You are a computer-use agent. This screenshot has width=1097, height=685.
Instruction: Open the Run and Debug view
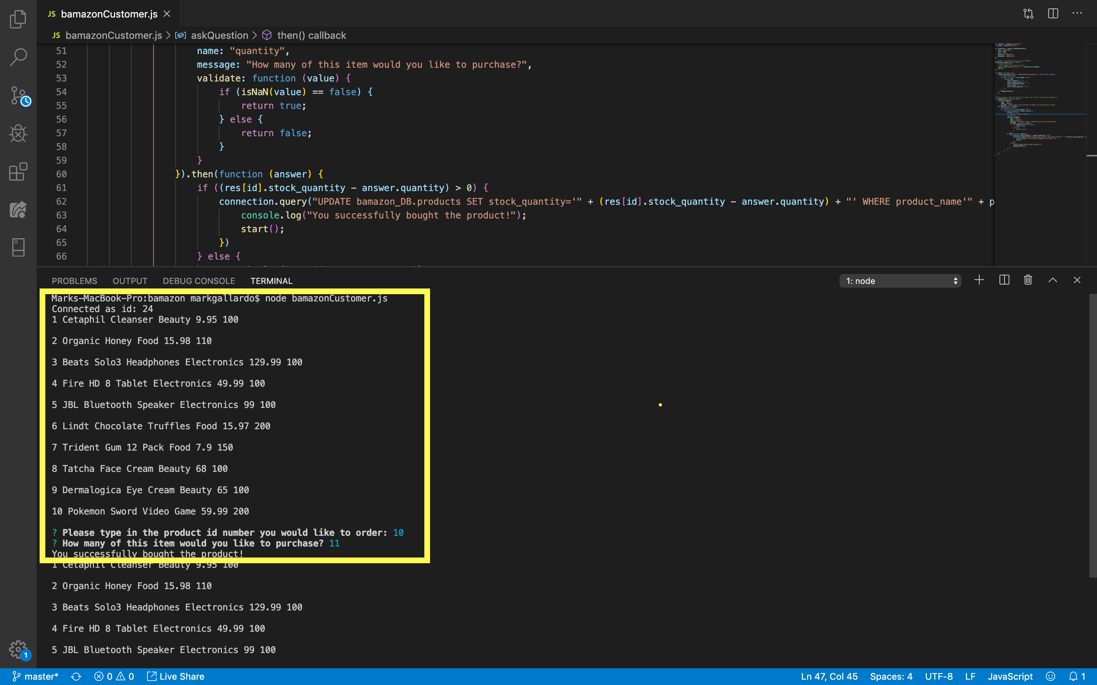(18, 134)
